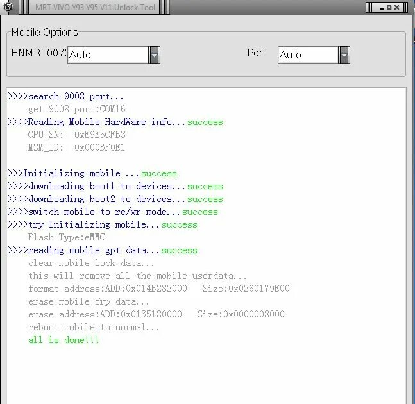The height and width of the screenshot is (404, 415).
Task: Click the 'reading mobile gpt data' line
Action: click(103, 250)
